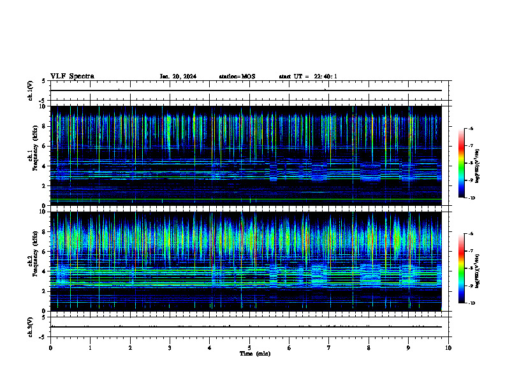
Task: Click time axis tick label "4"
Action: pyautogui.click(x=210, y=348)
